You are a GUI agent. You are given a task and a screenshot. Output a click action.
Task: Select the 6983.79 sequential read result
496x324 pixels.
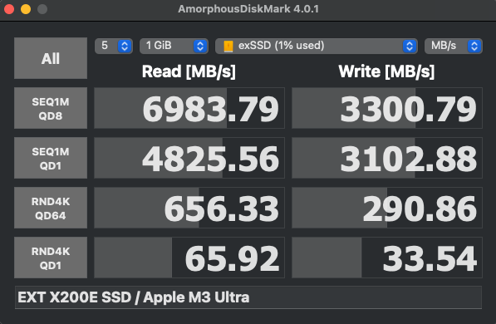(189, 108)
